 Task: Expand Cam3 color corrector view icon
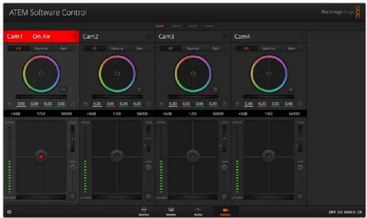215,89
